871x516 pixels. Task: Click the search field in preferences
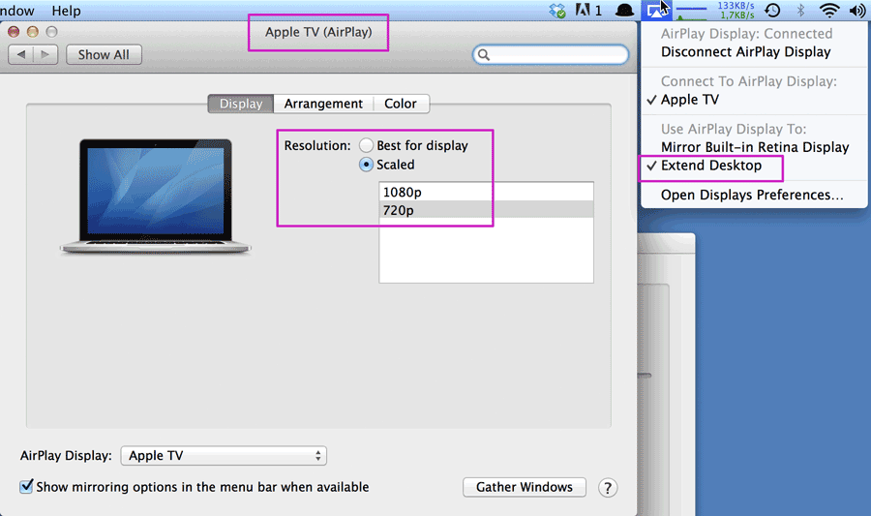[551, 54]
